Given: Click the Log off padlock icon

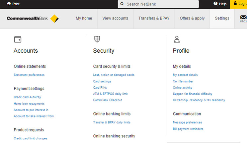Looking at the screenshot, I should [x=235, y=3].
